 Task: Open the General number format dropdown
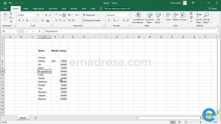pos(128,15)
